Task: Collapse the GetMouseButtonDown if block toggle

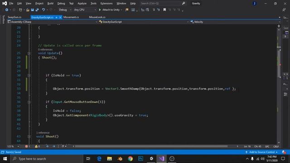Action: tap(29, 102)
